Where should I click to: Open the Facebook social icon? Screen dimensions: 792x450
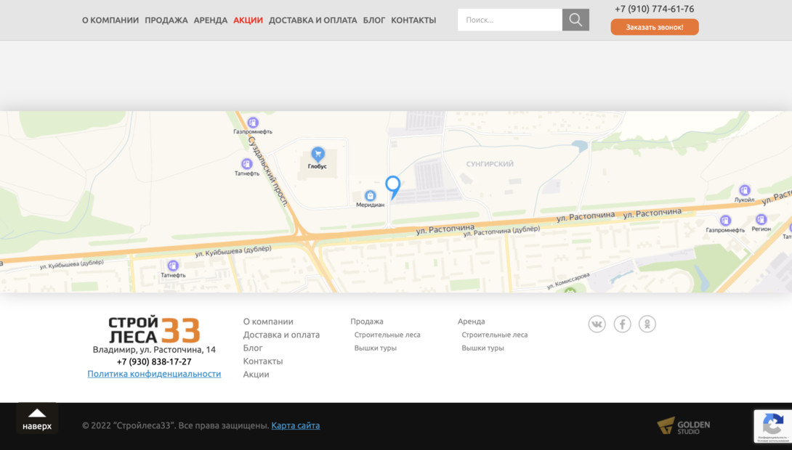pos(622,324)
